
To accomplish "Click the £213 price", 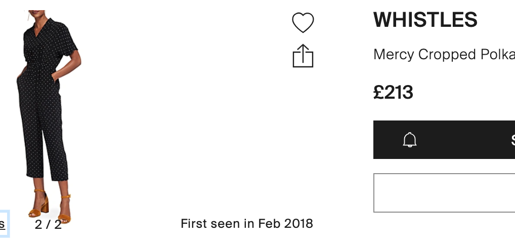I will pyautogui.click(x=393, y=92).
